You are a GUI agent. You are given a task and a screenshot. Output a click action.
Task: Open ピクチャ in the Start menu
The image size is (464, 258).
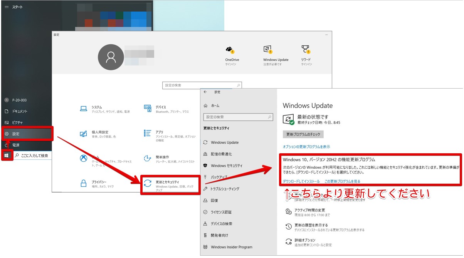tap(14, 122)
